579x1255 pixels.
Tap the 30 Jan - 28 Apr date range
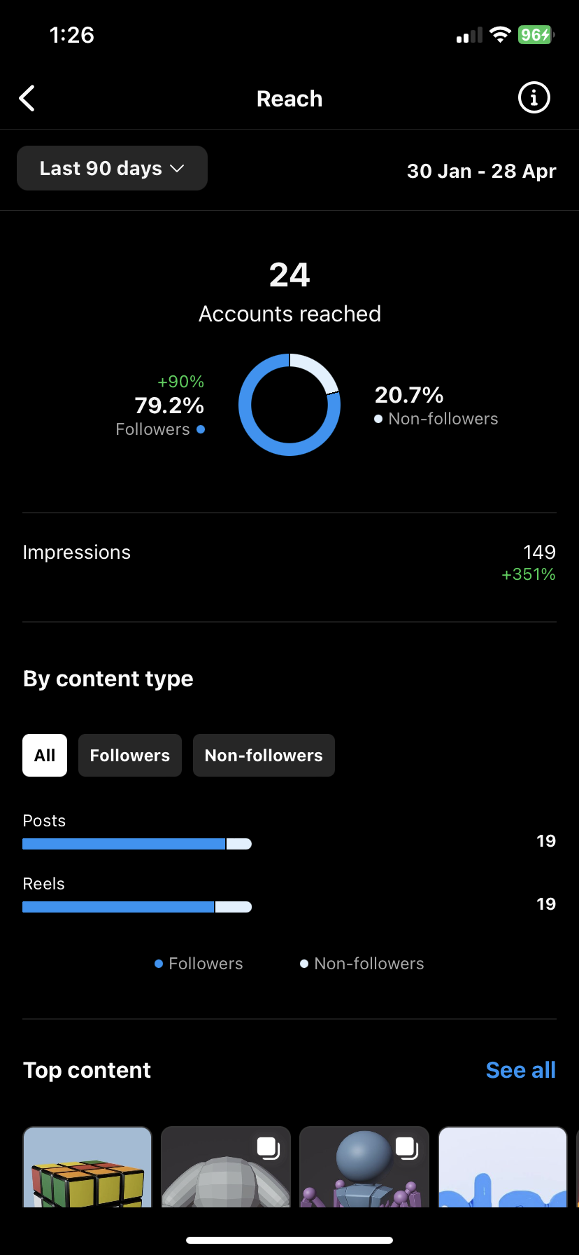click(x=482, y=171)
